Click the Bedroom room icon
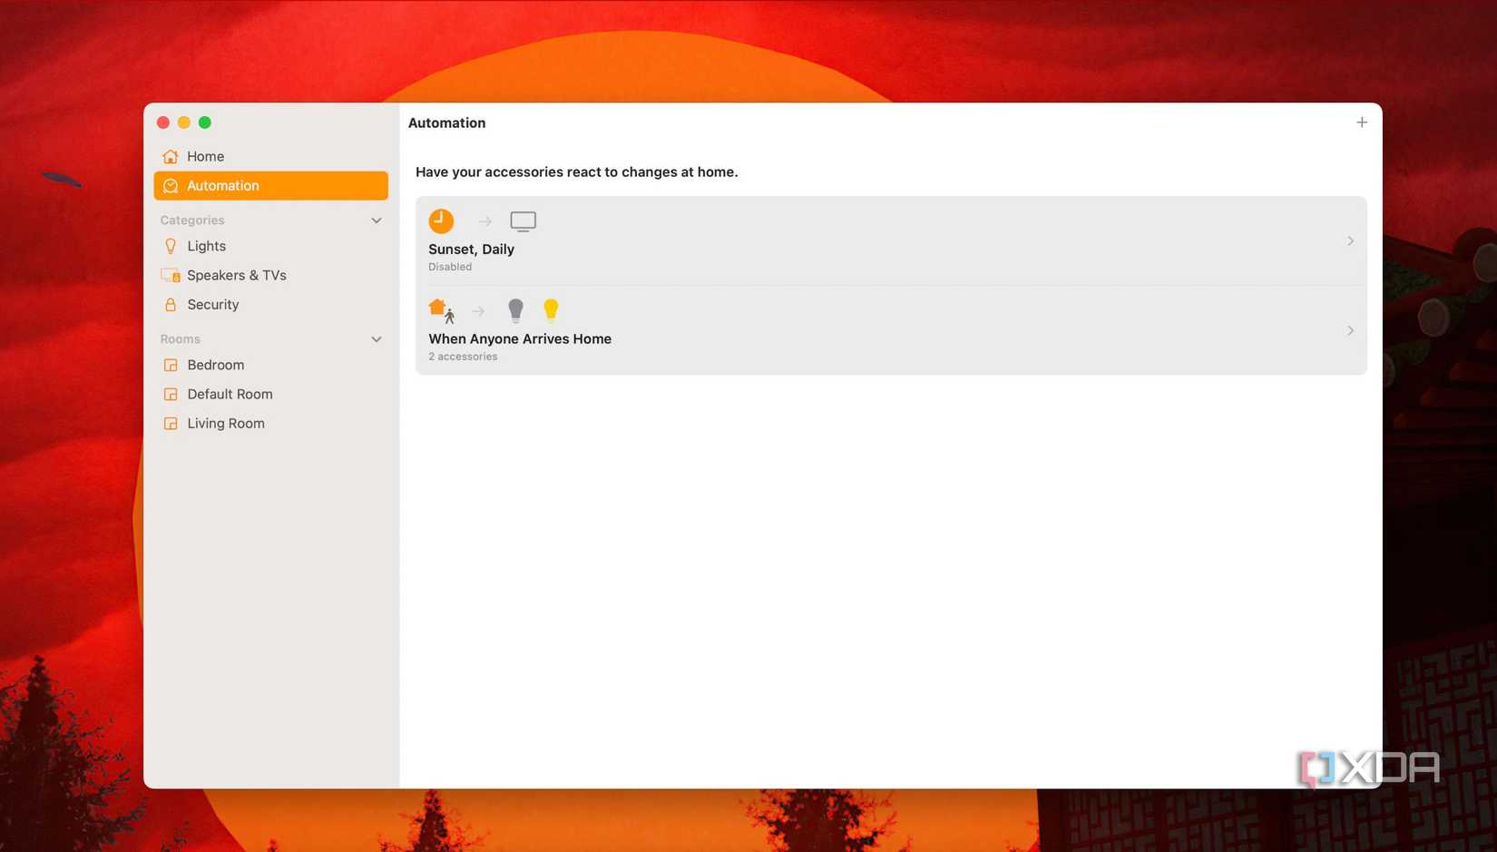The height and width of the screenshot is (852, 1497). [x=171, y=365]
